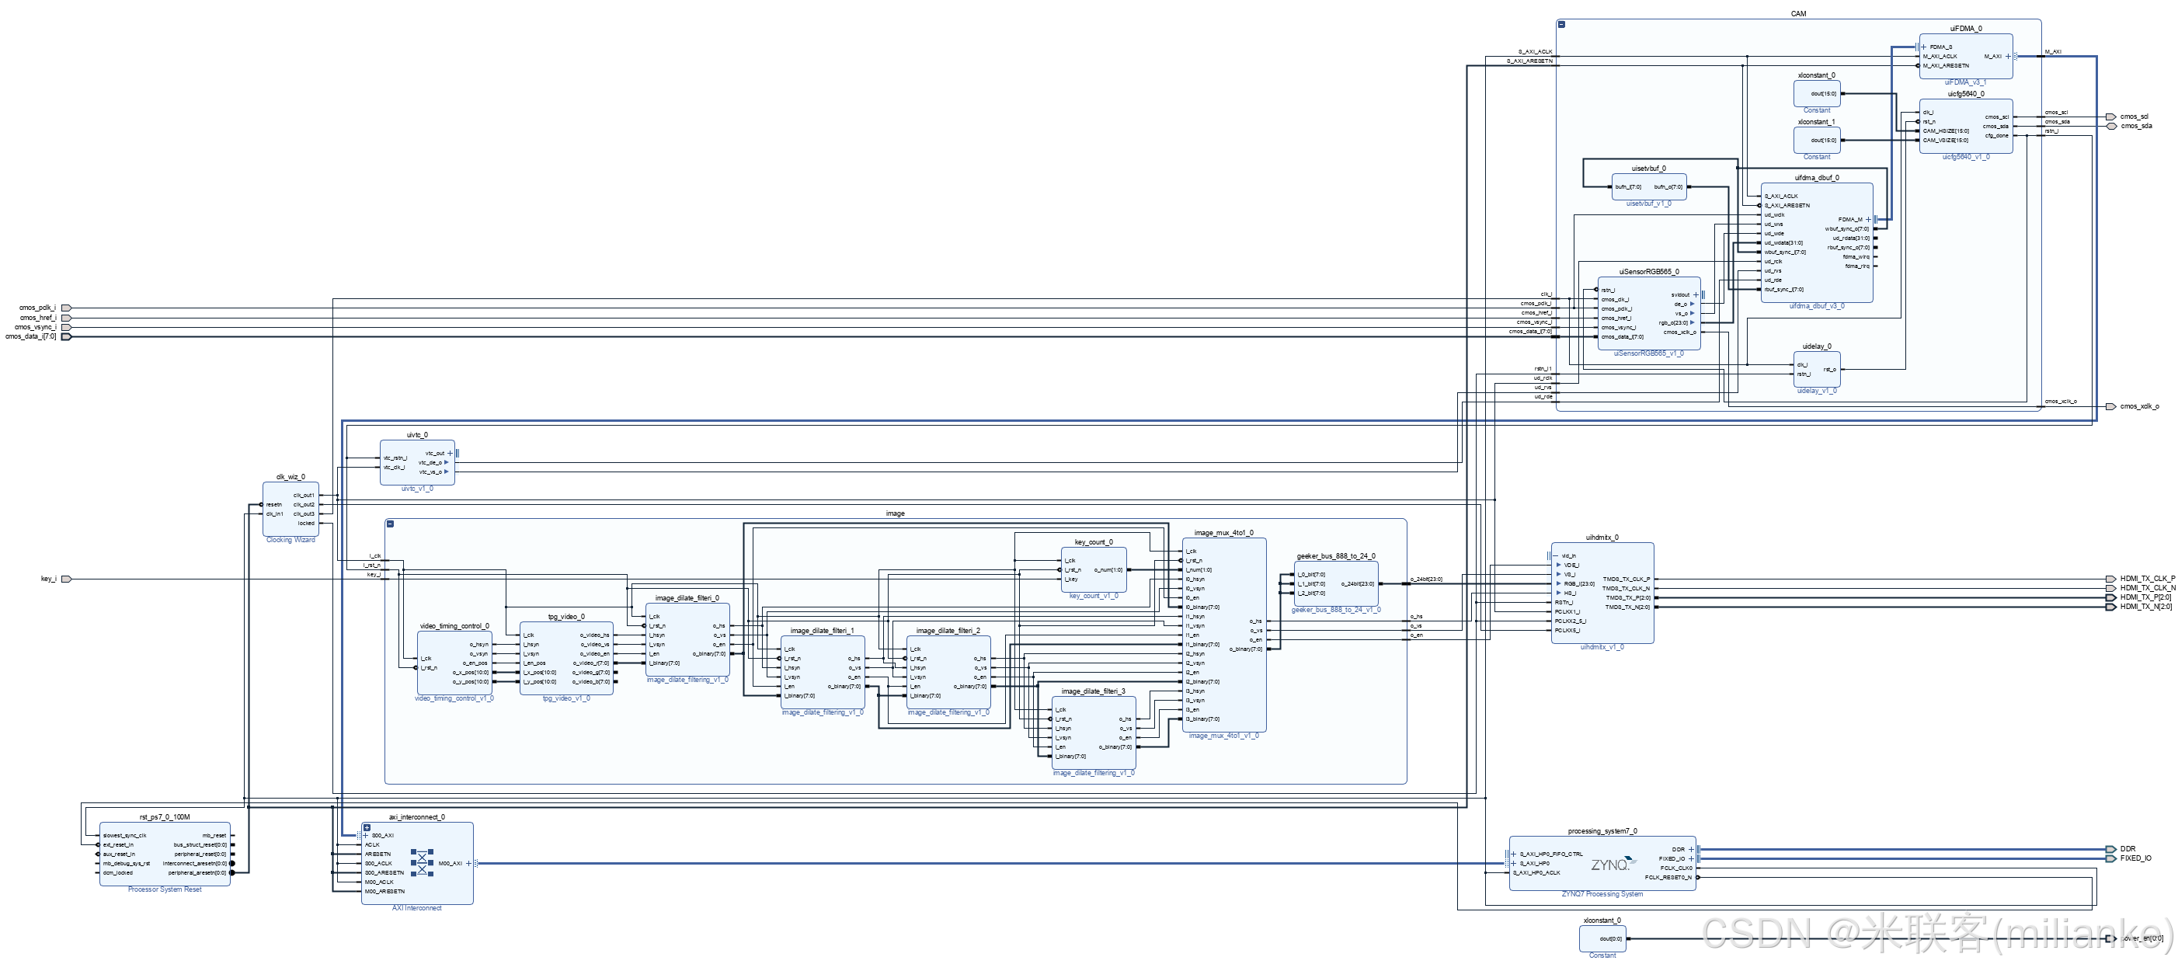2178x971 pixels.
Task: Expand M00_AXI interface on axi_interconnect_0
Action: (468, 864)
